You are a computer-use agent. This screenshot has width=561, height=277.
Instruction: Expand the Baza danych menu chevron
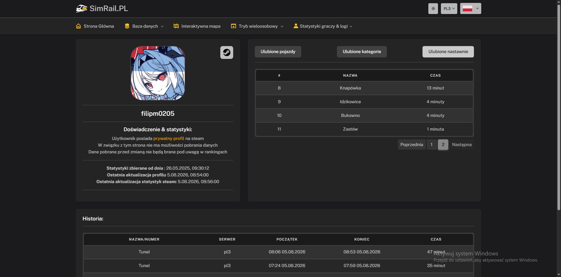click(x=162, y=27)
